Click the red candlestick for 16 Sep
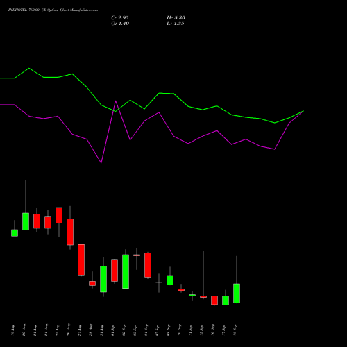Viewport: 347px width, 347px height. tap(214, 301)
